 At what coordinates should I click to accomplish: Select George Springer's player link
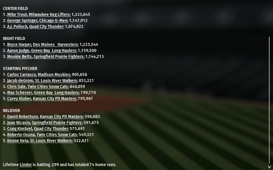point(22,20)
